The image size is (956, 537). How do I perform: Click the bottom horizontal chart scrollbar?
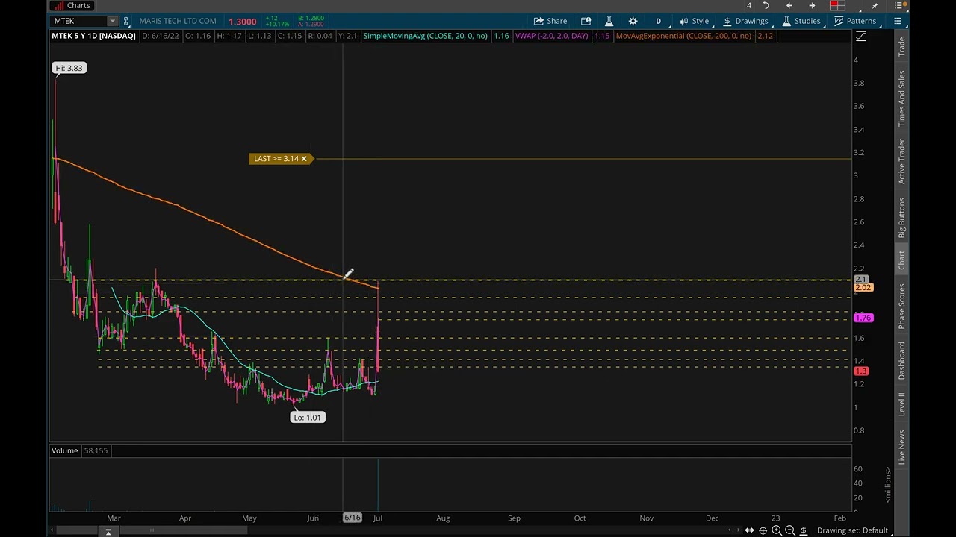(x=152, y=530)
